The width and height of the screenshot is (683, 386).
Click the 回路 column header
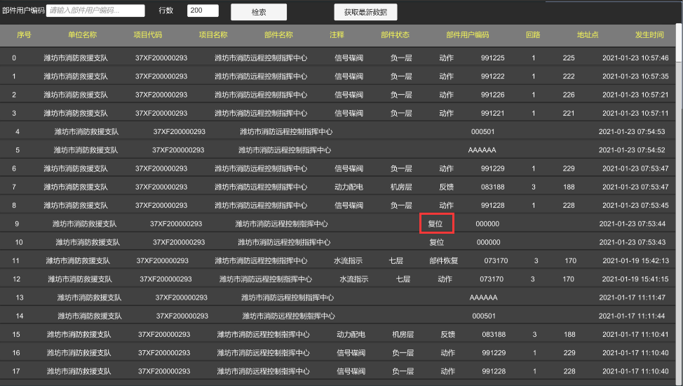533,35
